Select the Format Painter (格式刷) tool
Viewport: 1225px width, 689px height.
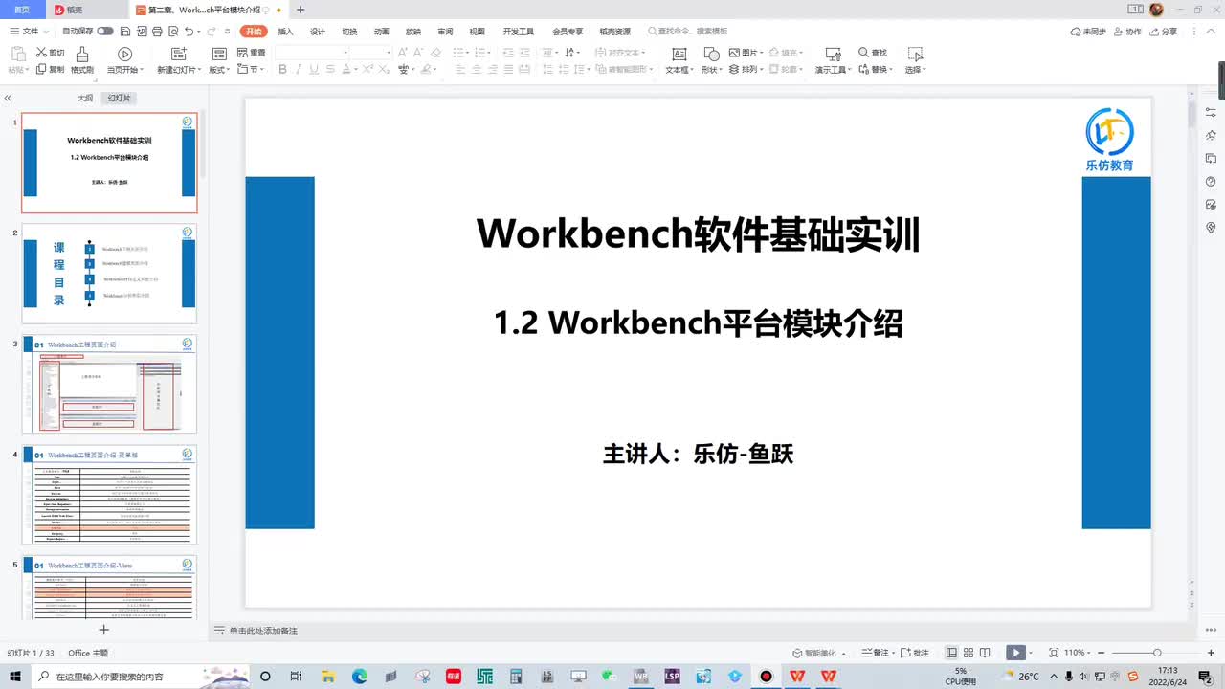pyautogui.click(x=82, y=60)
